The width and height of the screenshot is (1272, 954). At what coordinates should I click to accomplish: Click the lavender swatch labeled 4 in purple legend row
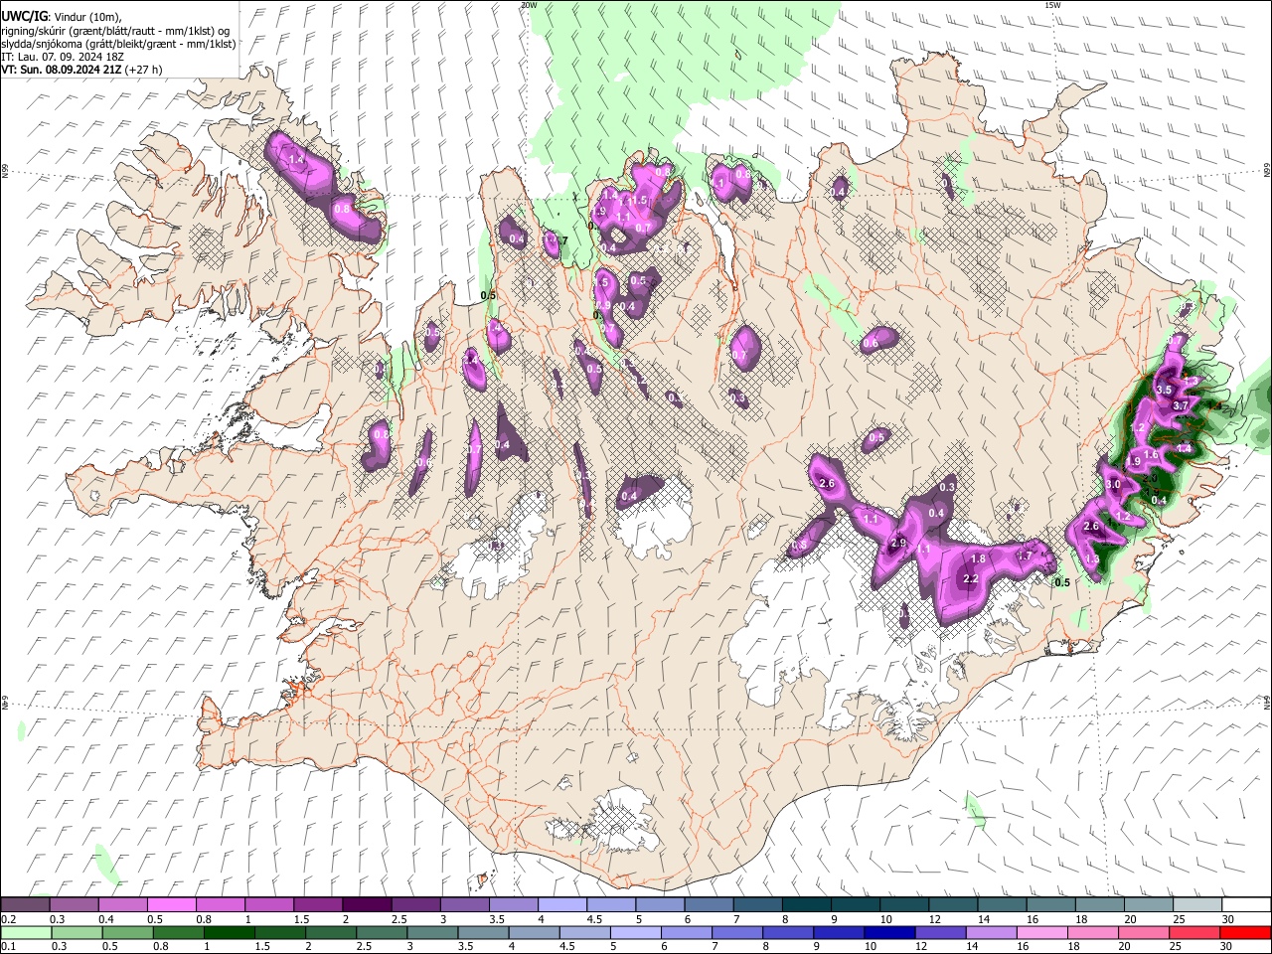562,905
